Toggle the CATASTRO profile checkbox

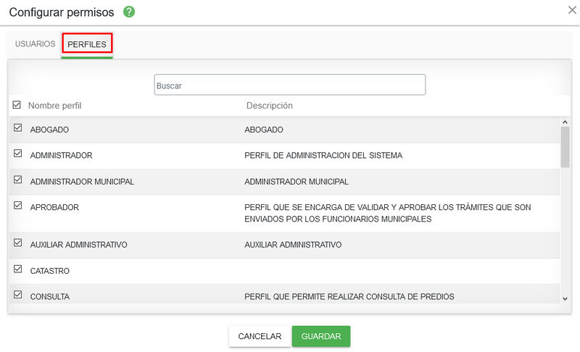click(17, 269)
